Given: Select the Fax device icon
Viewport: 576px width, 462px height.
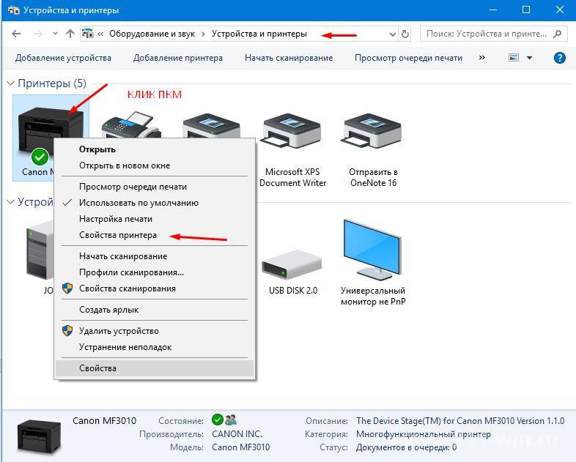Looking at the screenshot, I should (131, 126).
